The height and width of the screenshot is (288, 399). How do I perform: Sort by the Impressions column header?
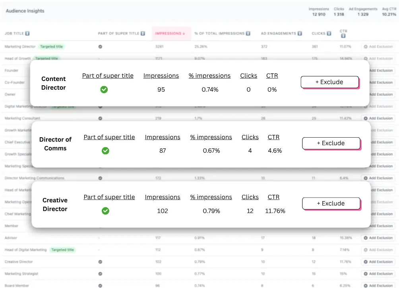point(170,34)
